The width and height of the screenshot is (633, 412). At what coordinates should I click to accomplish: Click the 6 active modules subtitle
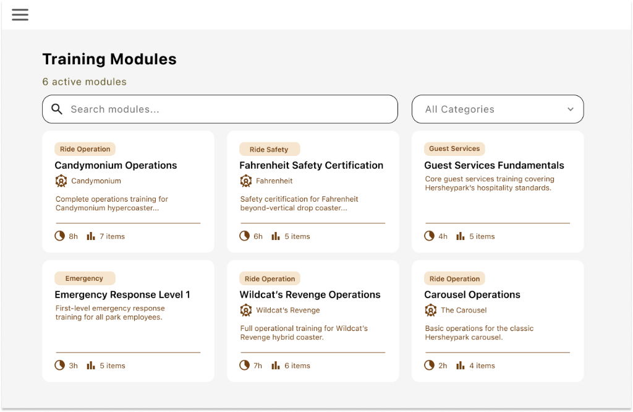pos(84,82)
